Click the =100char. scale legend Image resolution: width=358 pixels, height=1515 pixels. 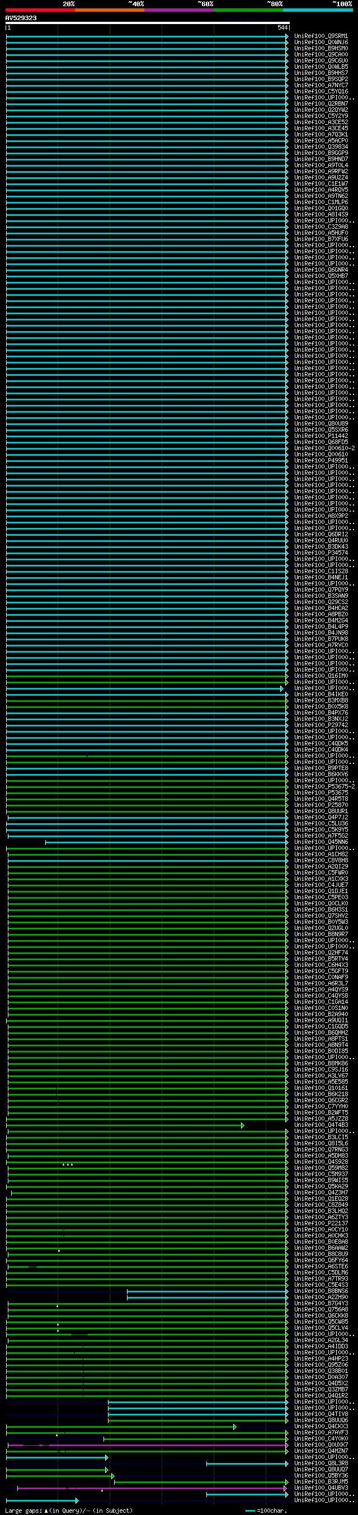(266, 1511)
